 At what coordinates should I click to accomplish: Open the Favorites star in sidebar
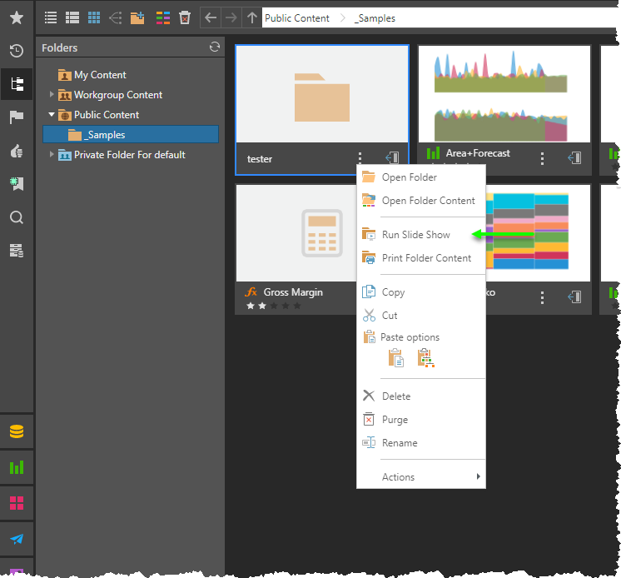[16, 17]
